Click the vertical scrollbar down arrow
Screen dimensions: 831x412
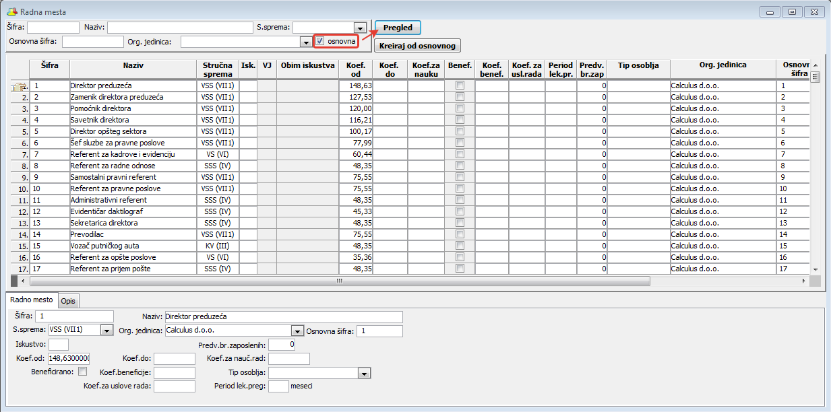coord(815,269)
